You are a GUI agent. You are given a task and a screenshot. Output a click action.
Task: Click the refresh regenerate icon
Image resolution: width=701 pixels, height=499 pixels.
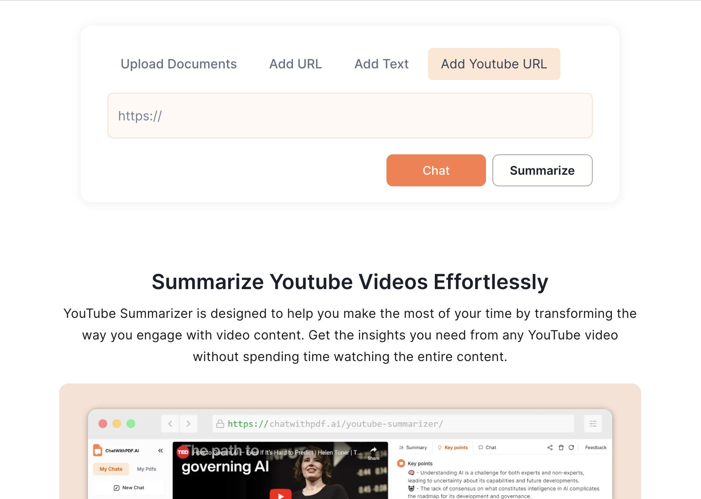(x=572, y=448)
